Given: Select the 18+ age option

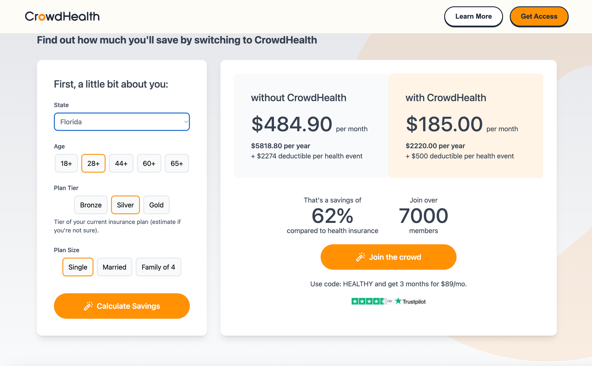Looking at the screenshot, I should click(66, 163).
